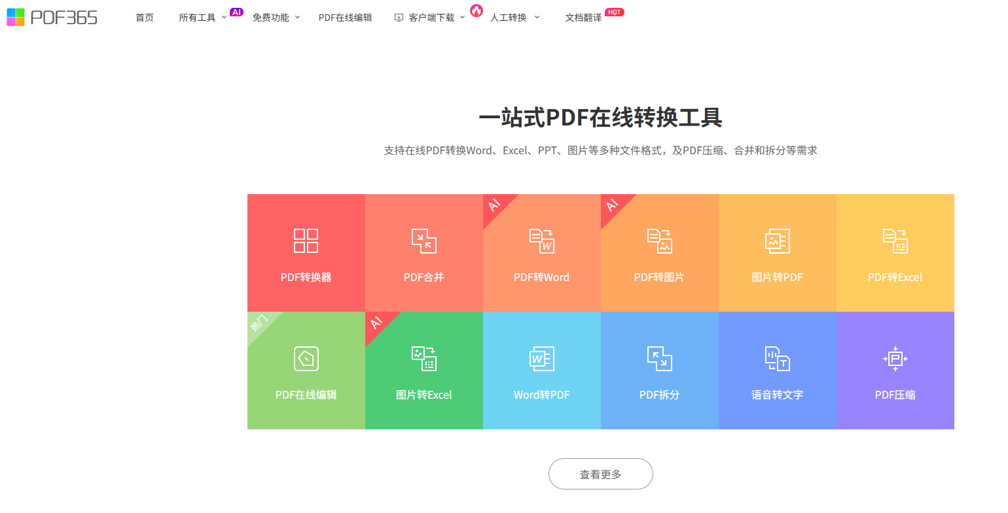This screenshot has width=1008, height=513.
Task: Click the PDF365 logo
Action: [52, 17]
